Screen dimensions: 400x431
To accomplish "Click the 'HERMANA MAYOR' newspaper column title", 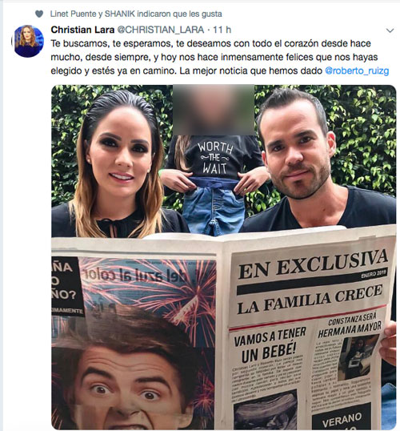I will pyautogui.click(x=350, y=329).
